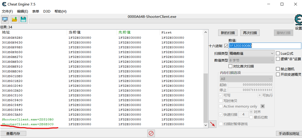
Task: Sort by the 当前值 column header
Action: tap(92, 32)
